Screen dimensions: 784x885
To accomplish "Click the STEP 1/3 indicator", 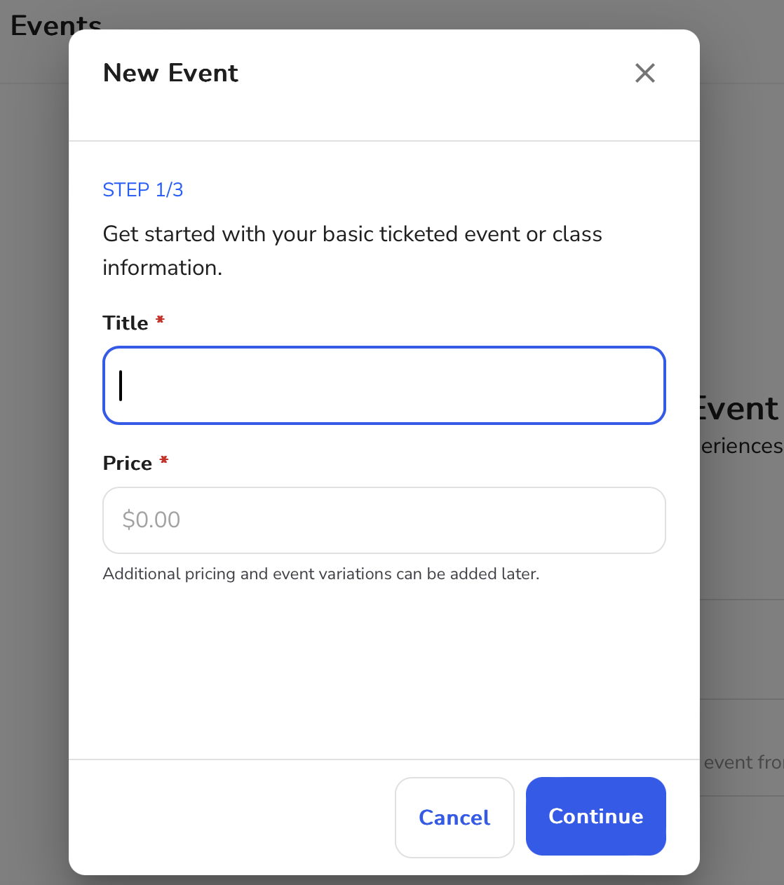I will point(143,190).
